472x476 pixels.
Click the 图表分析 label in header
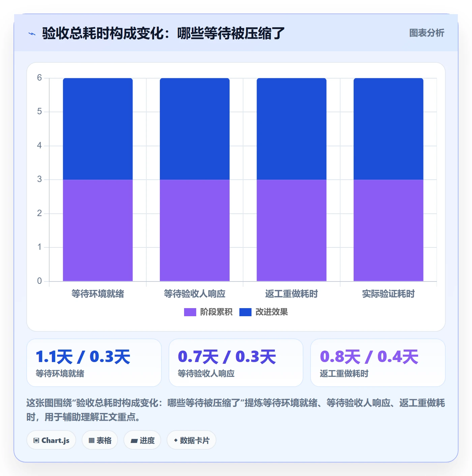[426, 33]
